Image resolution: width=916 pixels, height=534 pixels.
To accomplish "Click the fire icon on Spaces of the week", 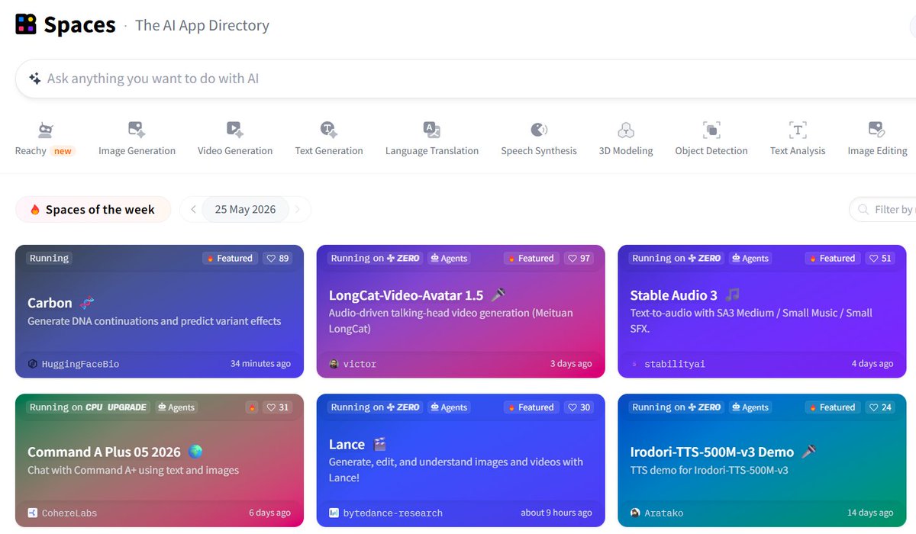I will (35, 210).
